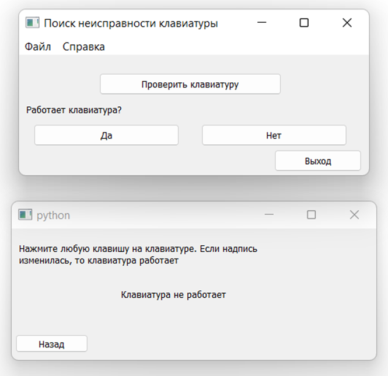Minimize the Поиск неисправности клавиатуры window
Image resolution: width=388 pixels, height=376 pixels.
pos(262,23)
